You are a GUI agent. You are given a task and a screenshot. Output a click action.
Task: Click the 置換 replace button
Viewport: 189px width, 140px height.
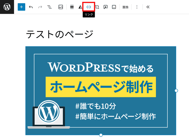(125, 7)
